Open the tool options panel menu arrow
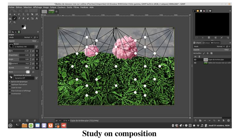This screenshot has height=140, width=239. [x=38, y=32]
